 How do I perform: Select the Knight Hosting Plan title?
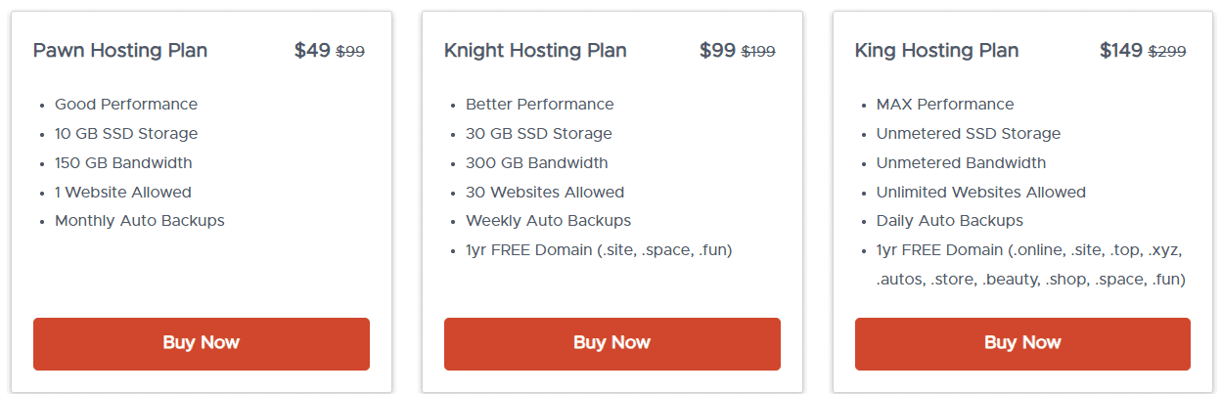(x=535, y=51)
